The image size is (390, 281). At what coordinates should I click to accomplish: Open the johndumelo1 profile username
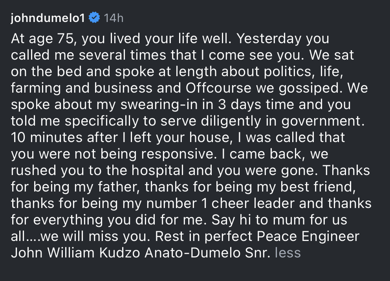pyautogui.click(x=48, y=18)
